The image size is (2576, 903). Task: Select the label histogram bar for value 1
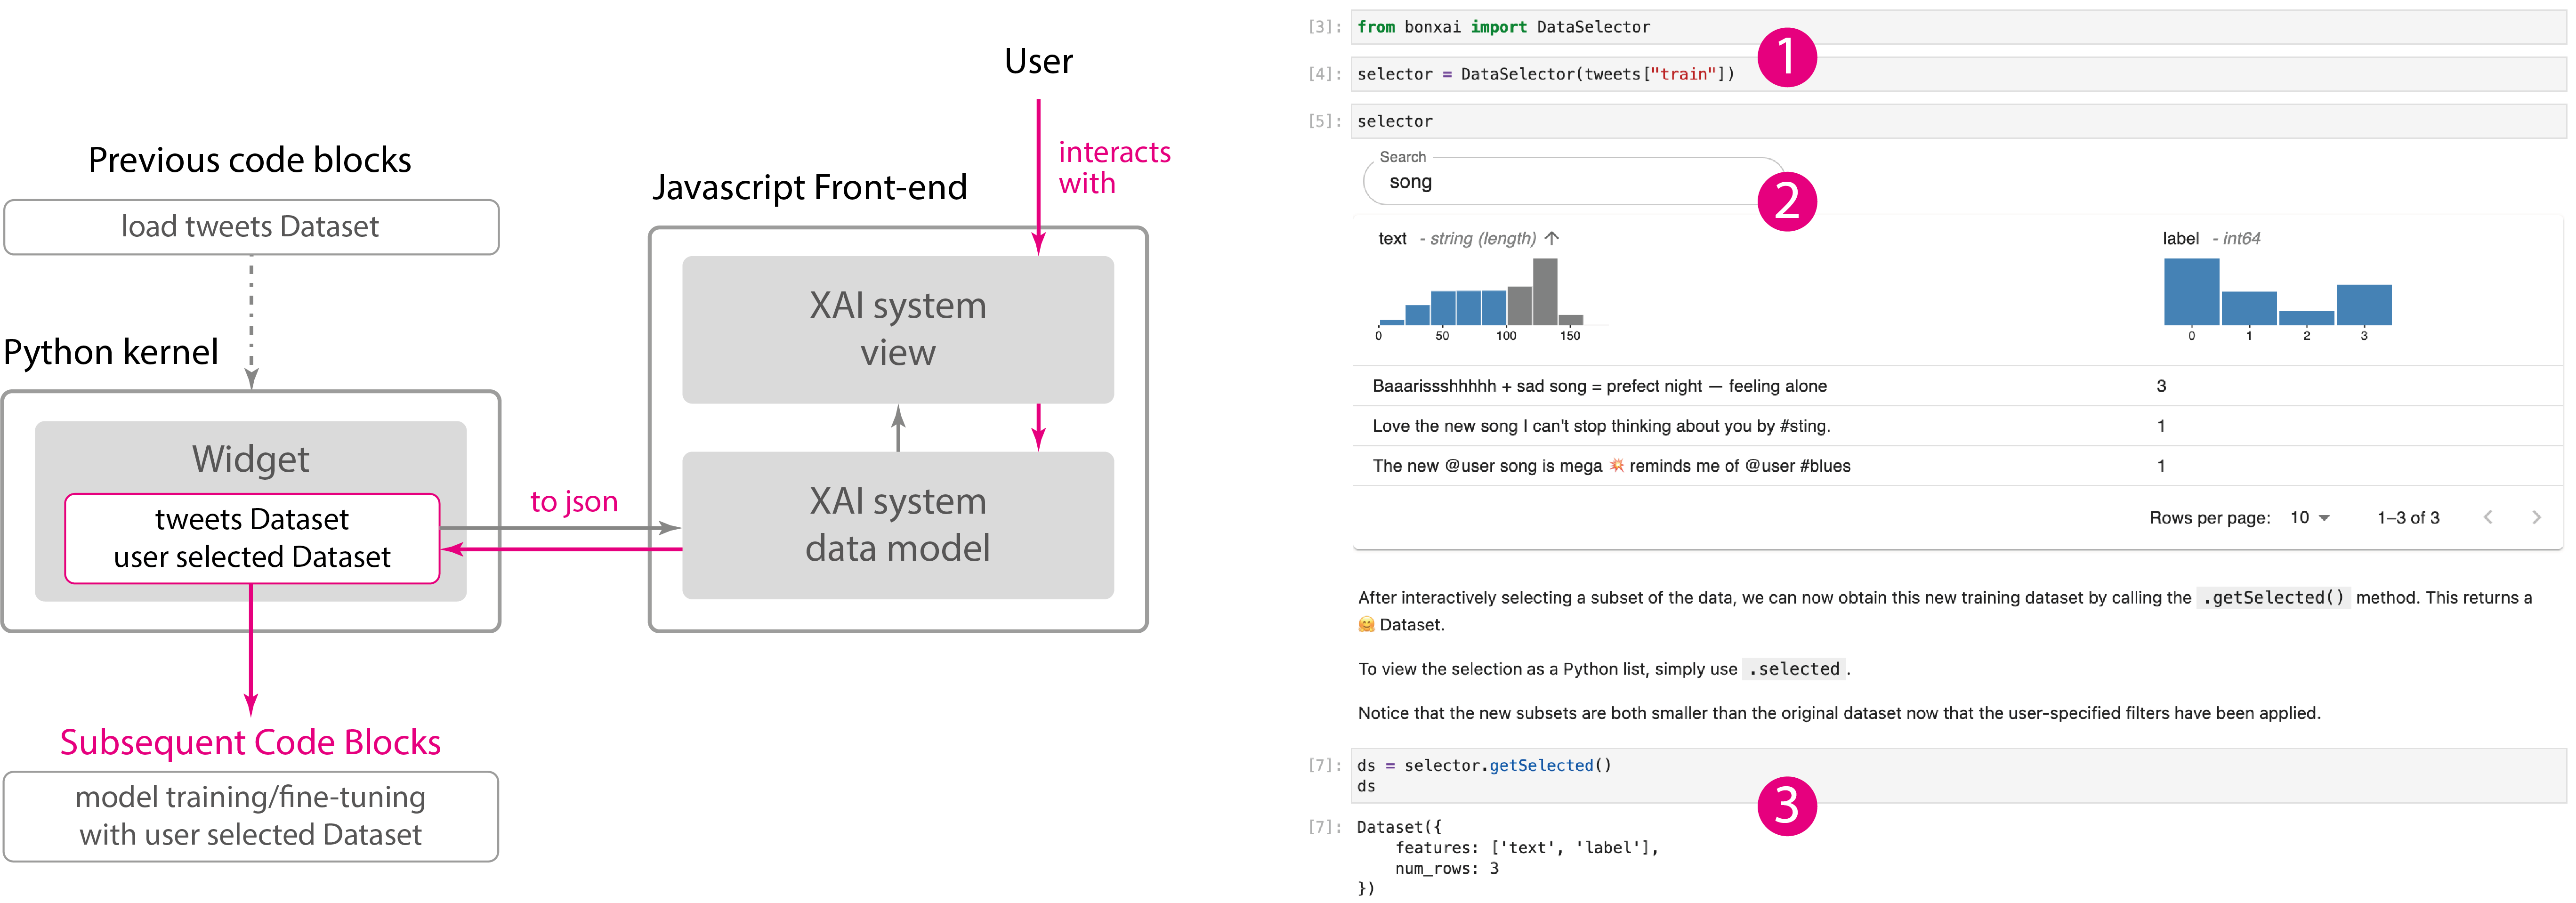pos(2249,308)
